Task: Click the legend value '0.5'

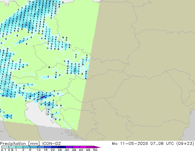Action: point(10,150)
